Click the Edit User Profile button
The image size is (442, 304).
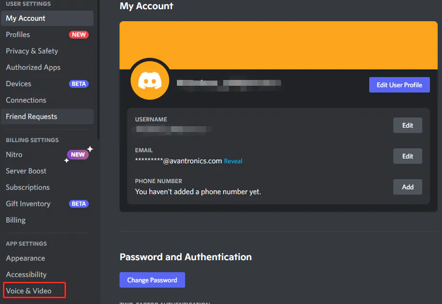click(x=399, y=84)
